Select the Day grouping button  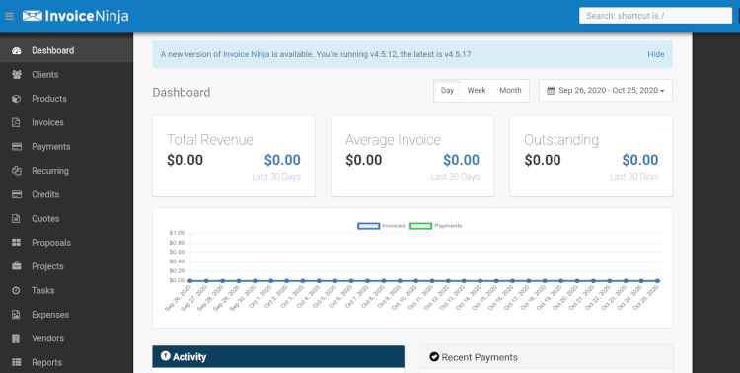(447, 90)
